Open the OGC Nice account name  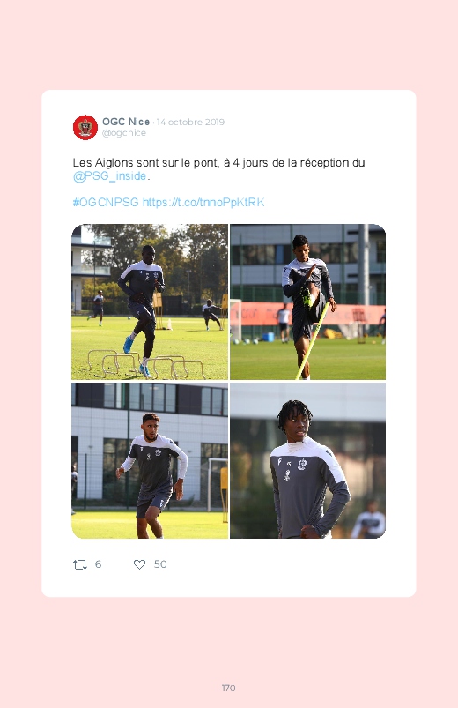126,122
